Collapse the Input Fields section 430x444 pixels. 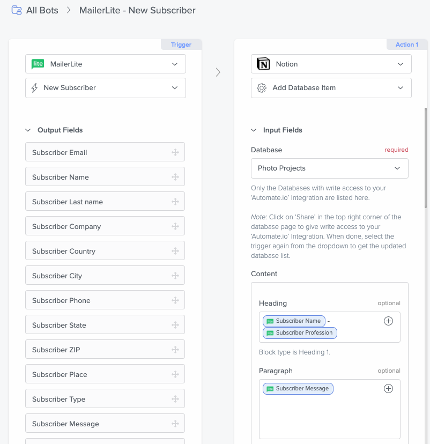254,130
